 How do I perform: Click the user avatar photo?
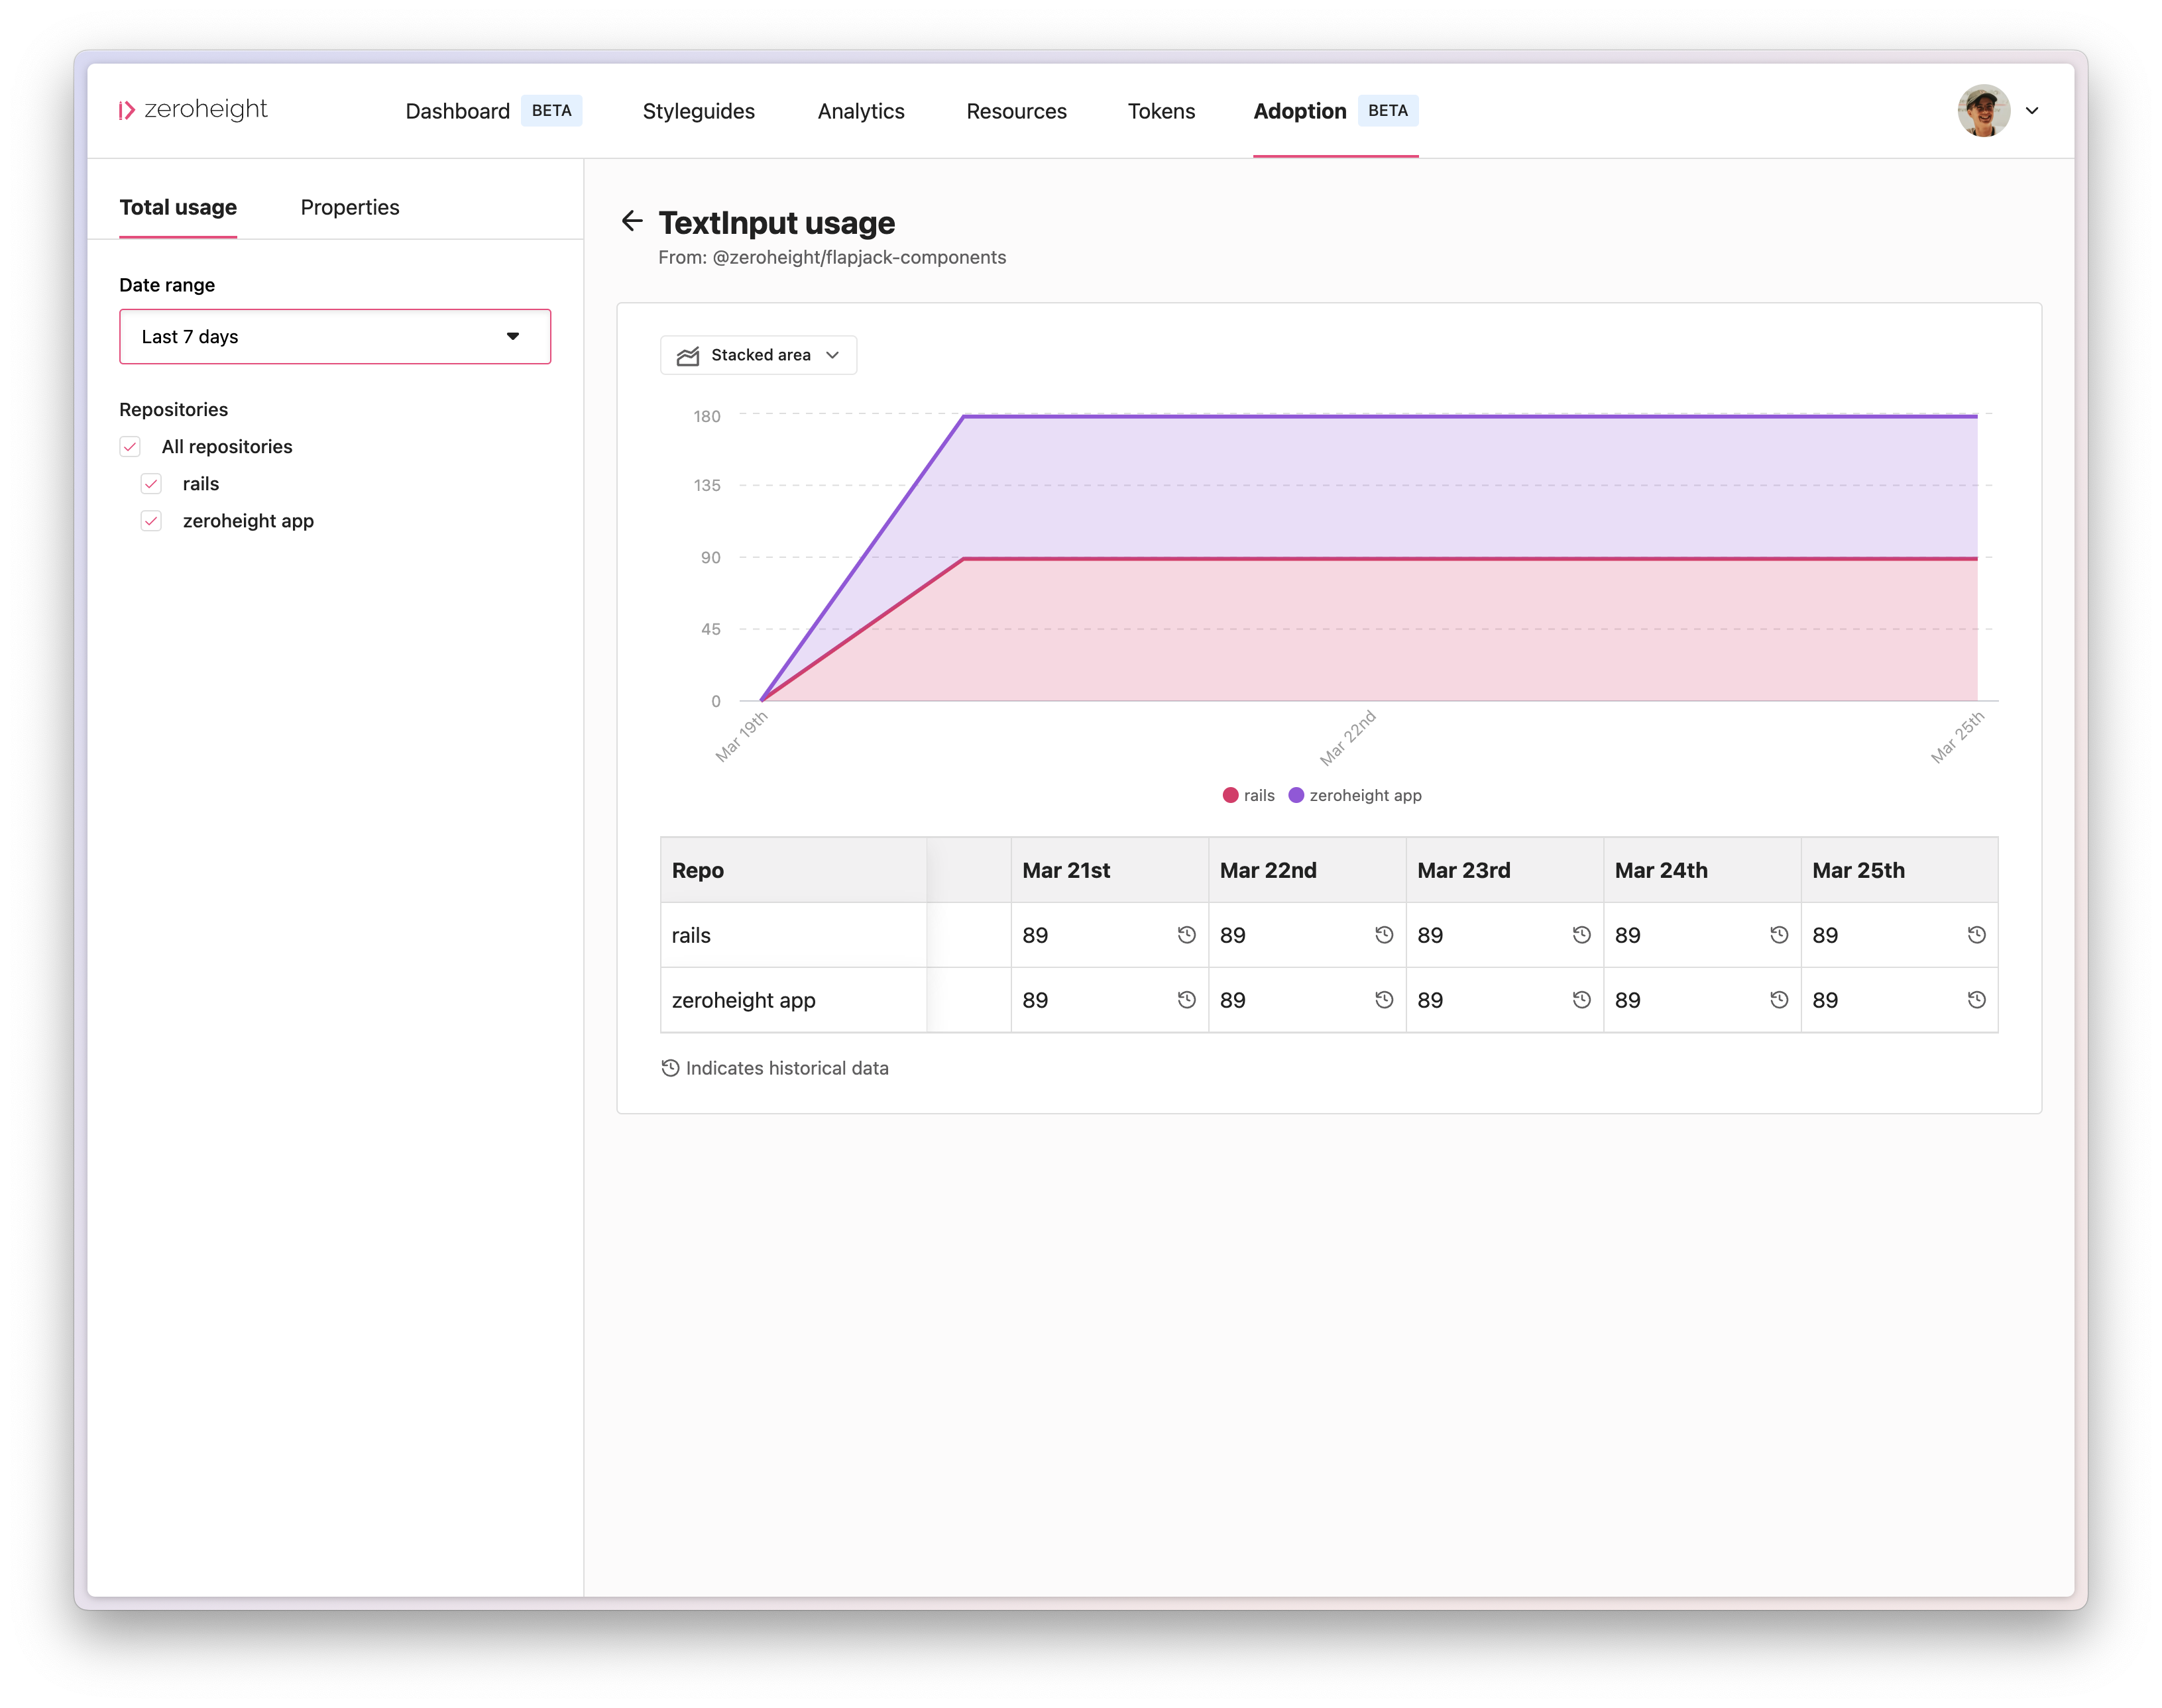tap(1984, 111)
